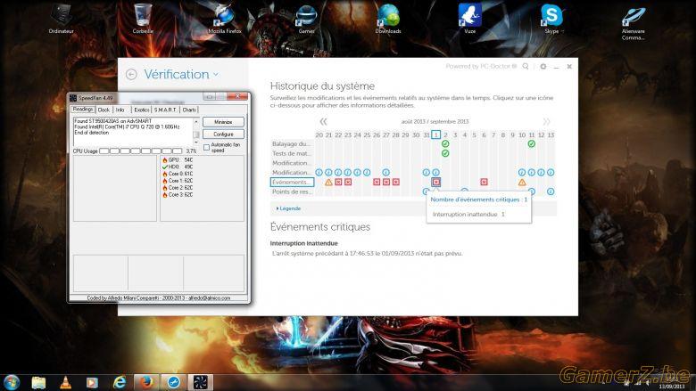This screenshot has height=391, width=696.
Task: Expand the Légende section
Action: pyautogui.click(x=288, y=208)
